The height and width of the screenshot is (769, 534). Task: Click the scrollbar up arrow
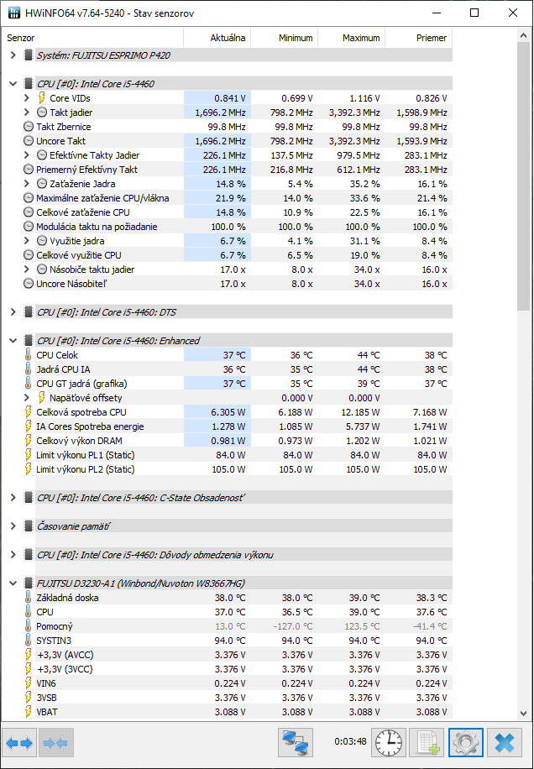523,34
